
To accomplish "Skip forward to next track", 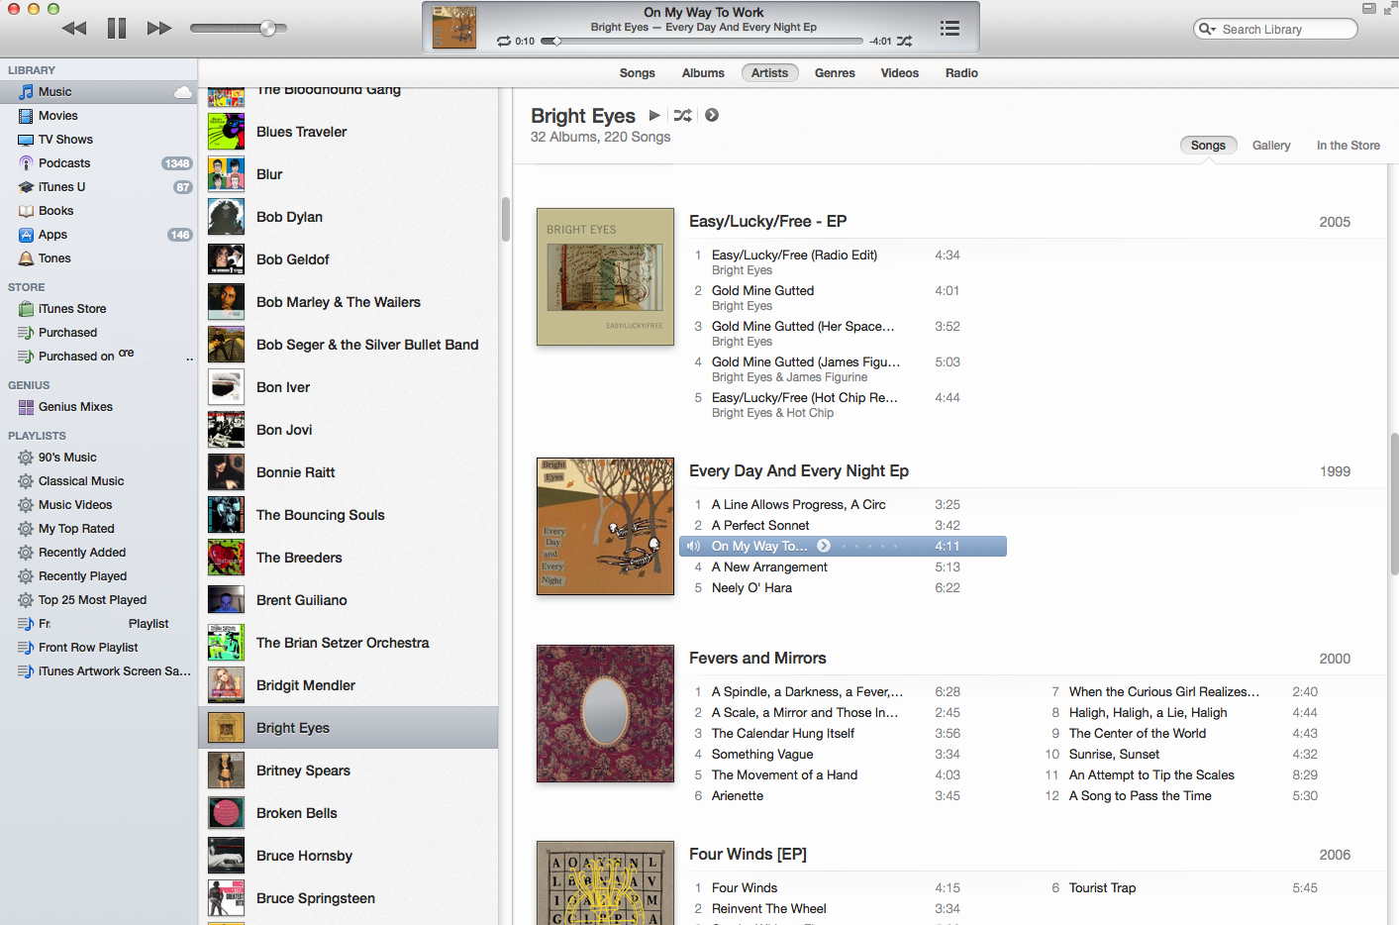I will coord(158,28).
